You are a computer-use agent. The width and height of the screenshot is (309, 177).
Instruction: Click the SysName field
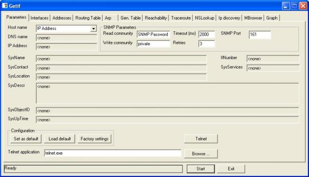click(x=121, y=59)
